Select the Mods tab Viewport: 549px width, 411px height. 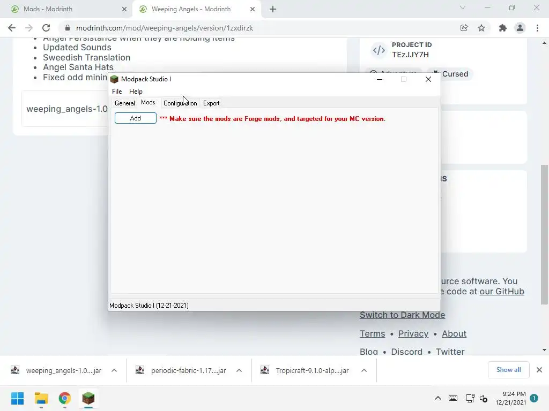(148, 102)
